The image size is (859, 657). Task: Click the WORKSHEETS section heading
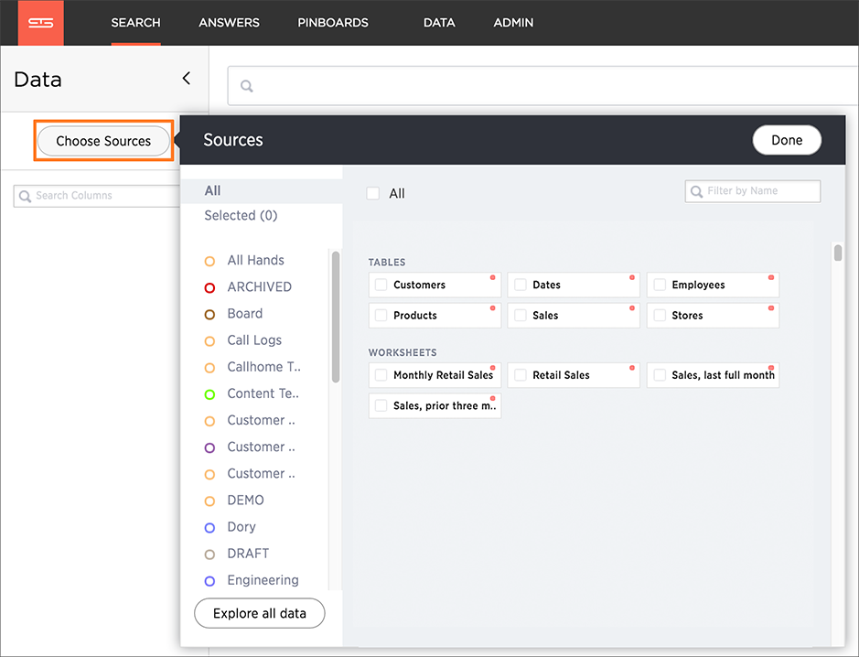pyautogui.click(x=403, y=352)
